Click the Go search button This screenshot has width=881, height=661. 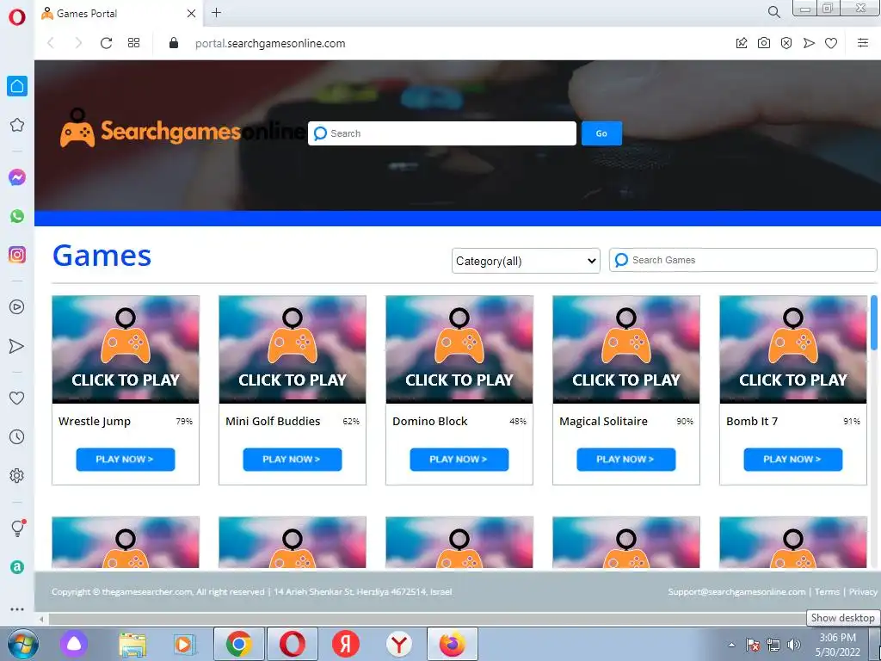(x=601, y=133)
